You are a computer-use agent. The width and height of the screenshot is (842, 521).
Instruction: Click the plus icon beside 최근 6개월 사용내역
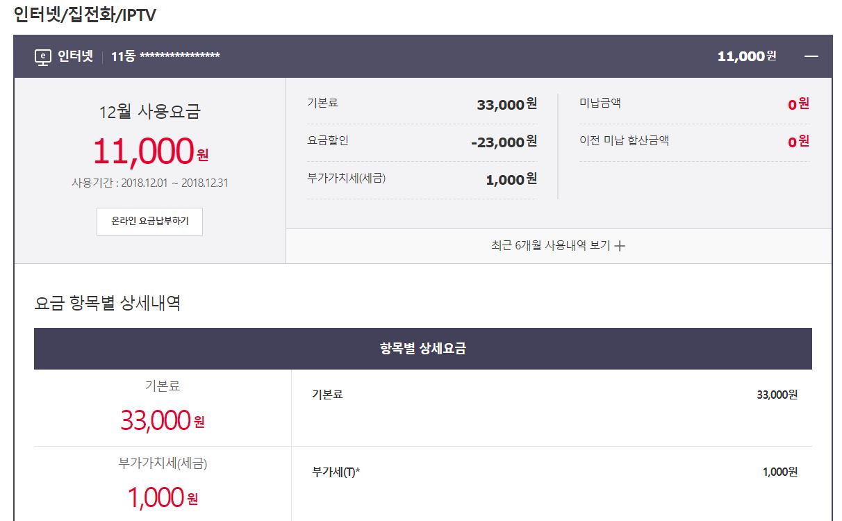tap(620, 246)
